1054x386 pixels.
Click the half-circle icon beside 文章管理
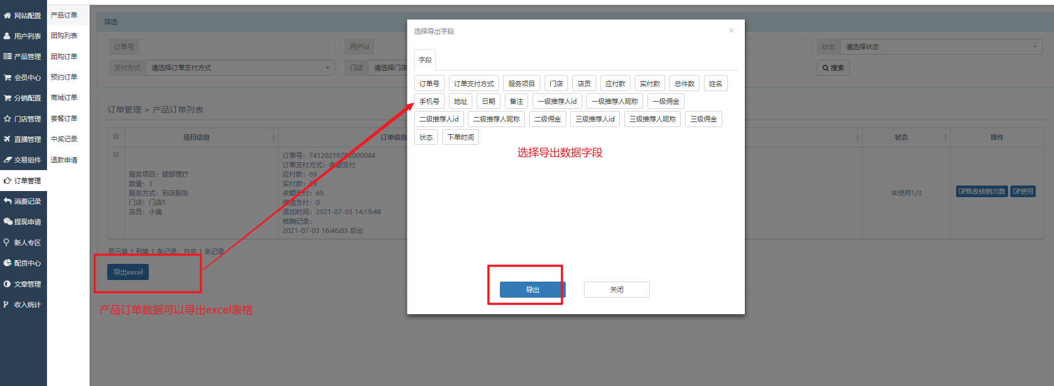(x=7, y=284)
